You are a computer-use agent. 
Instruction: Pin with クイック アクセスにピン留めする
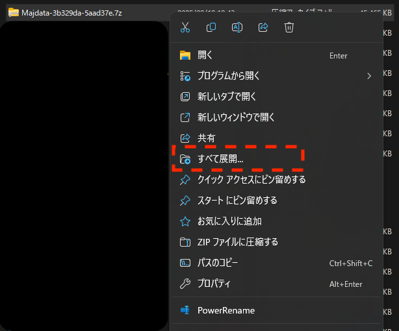251,179
